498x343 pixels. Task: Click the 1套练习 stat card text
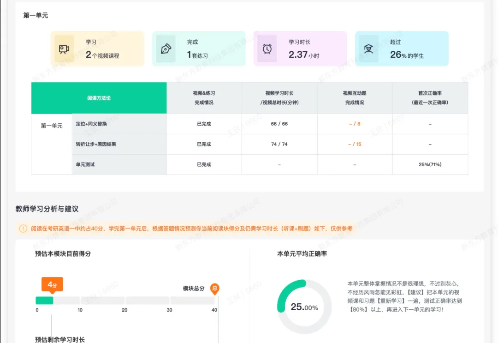pyautogui.click(x=197, y=55)
